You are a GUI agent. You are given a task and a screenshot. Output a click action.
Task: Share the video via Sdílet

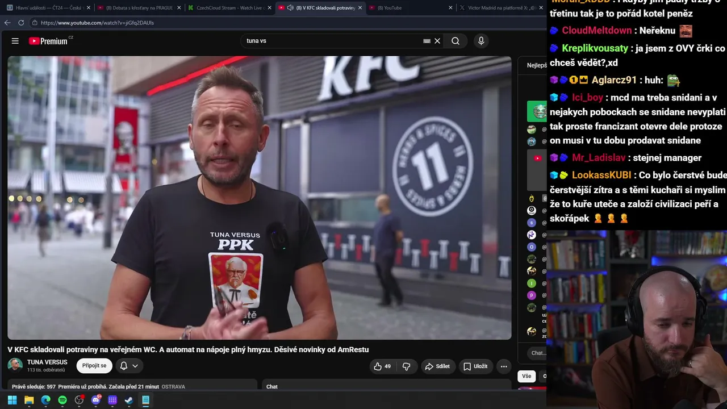pos(437,366)
